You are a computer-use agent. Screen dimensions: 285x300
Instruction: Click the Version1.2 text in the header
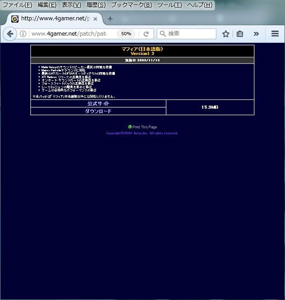tap(142, 54)
